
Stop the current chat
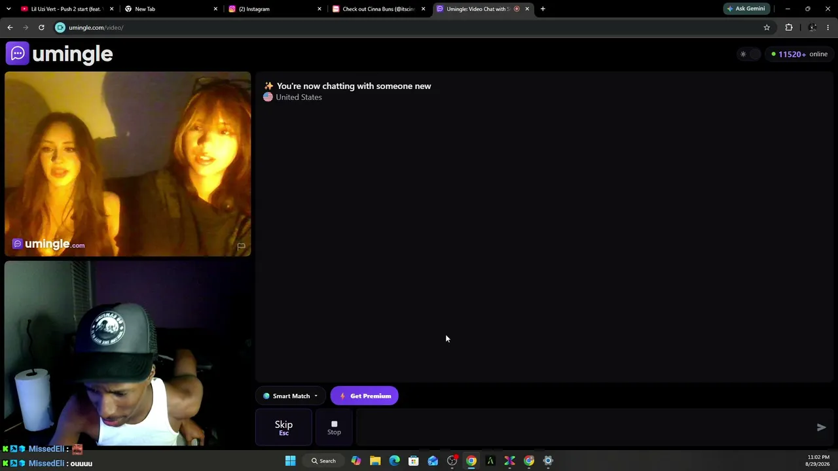tap(334, 427)
